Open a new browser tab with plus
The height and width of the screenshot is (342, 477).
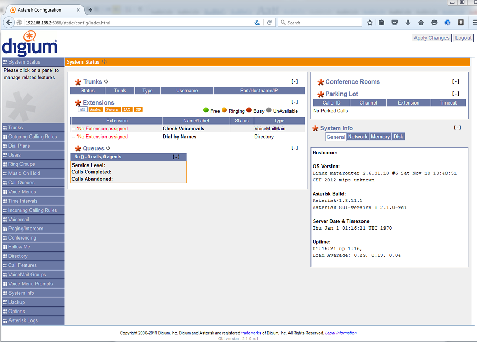tap(90, 10)
